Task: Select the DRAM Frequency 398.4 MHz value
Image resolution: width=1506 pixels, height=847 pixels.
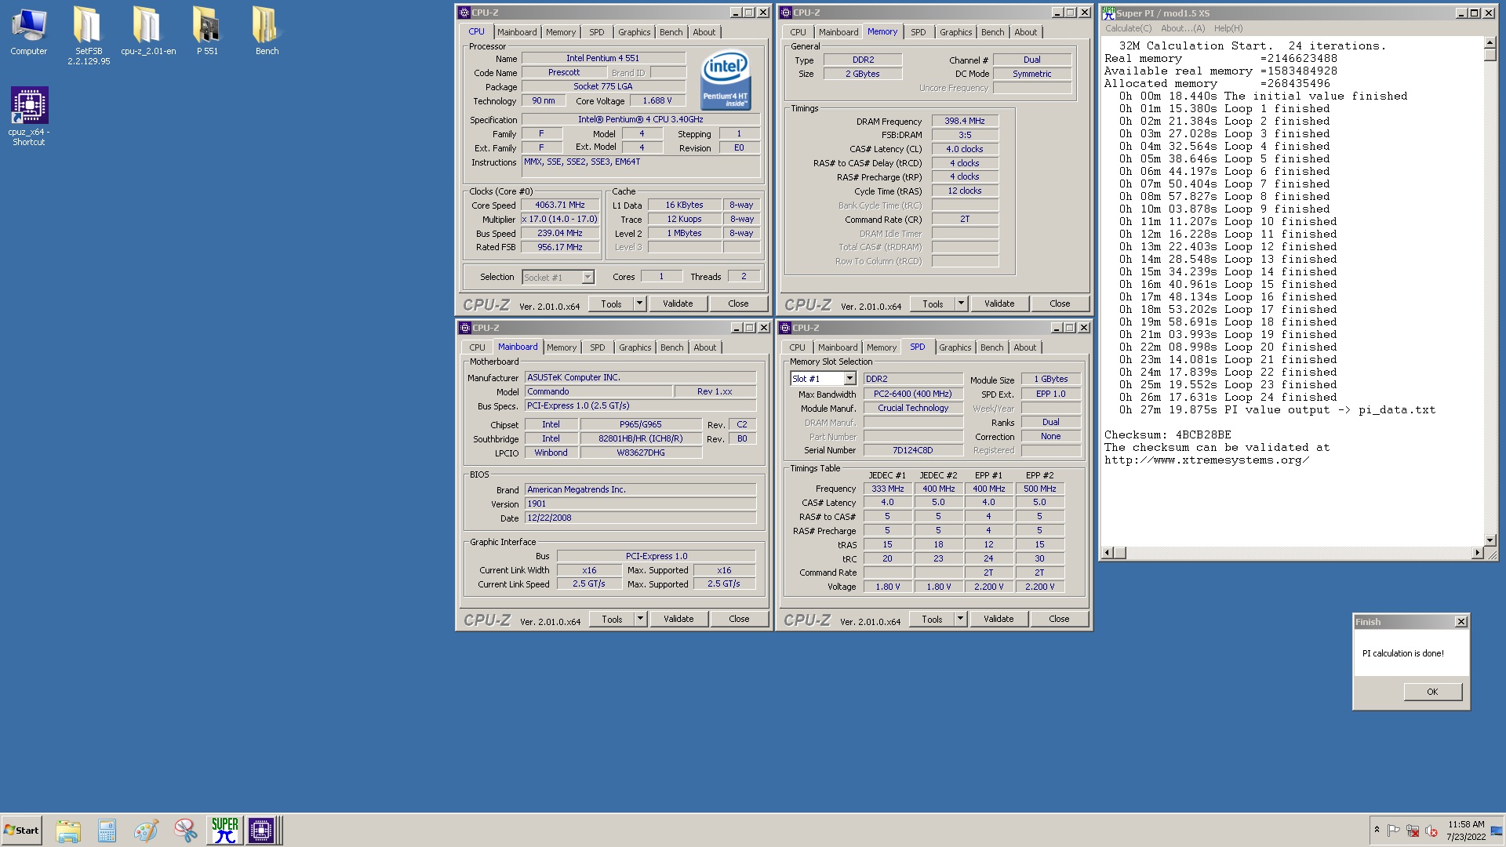Action: tap(965, 121)
